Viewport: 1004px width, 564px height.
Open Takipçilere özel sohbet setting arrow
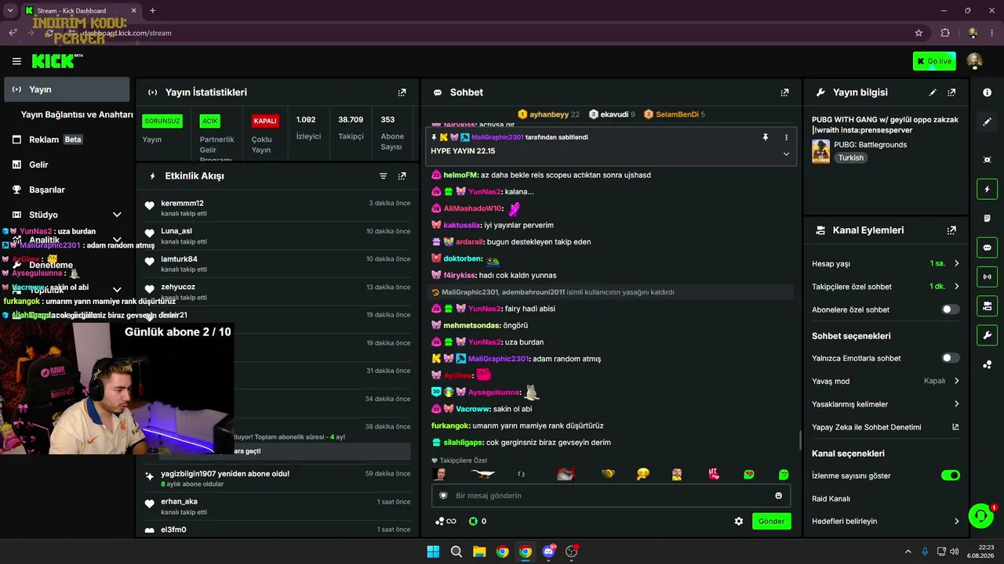(956, 287)
